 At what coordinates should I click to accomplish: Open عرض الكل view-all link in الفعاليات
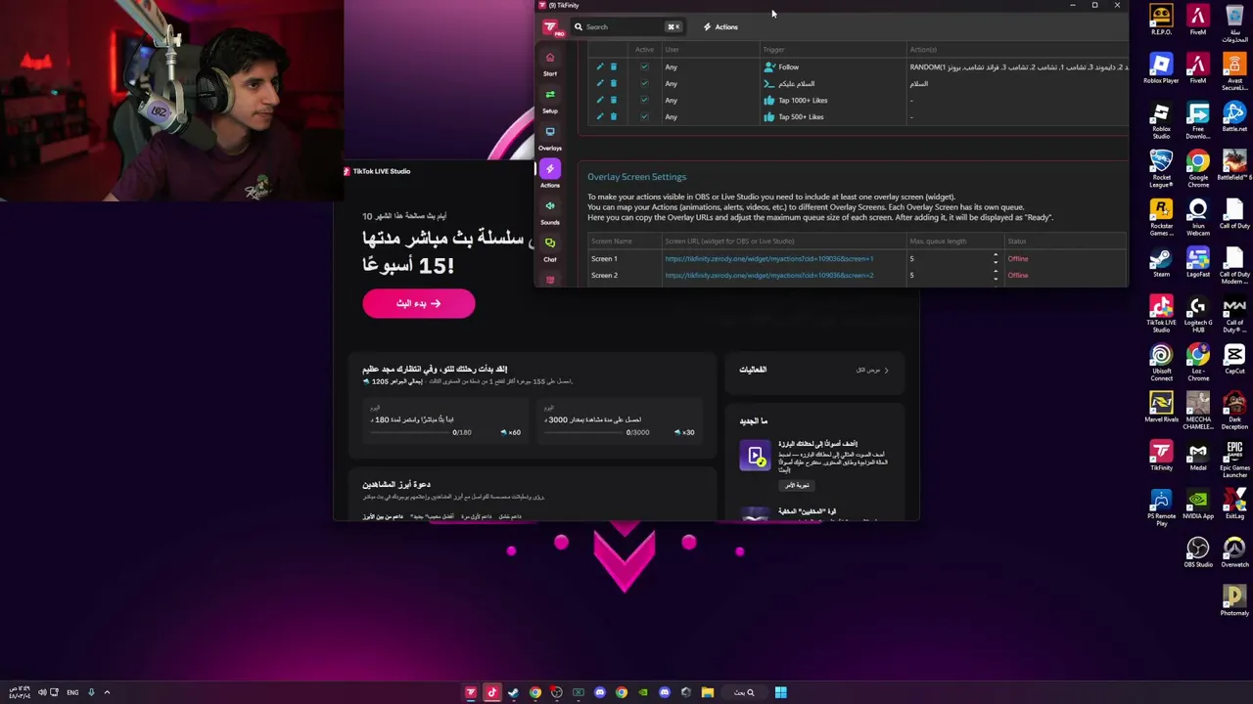coord(872,370)
